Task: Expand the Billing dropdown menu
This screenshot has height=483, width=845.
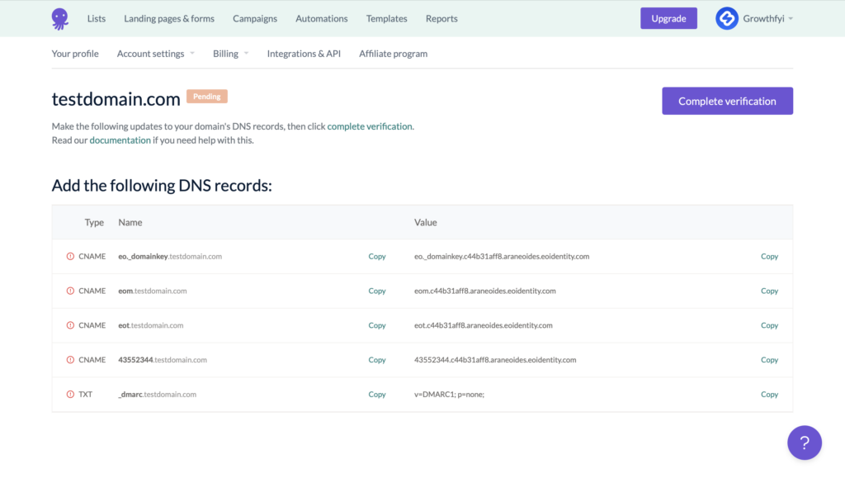Action: pos(230,54)
